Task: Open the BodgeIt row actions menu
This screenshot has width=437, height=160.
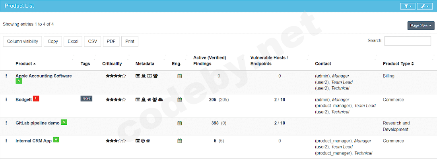Action: [6, 99]
